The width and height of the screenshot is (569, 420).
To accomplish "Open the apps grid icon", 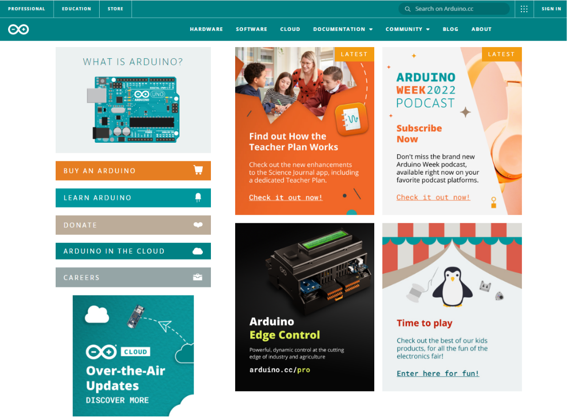I will pyautogui.click(x=524, y=9).
